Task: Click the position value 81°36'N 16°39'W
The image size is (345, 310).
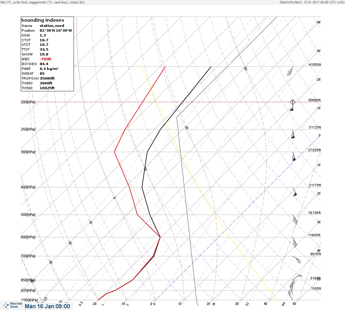Action: (x=56, y=30)
